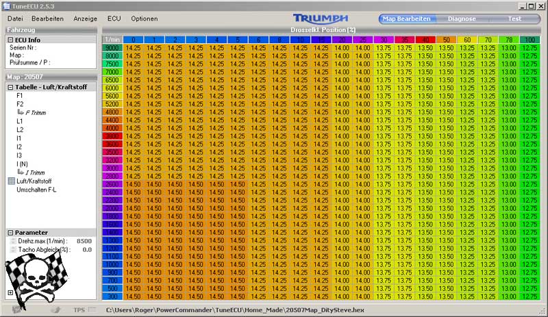Open the Anzeige menu
The image size is (548, 317).
pos(85,18)
